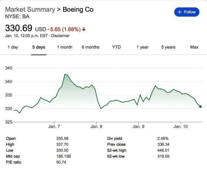Screen dimensions: 207x169
Task: Click the Jan. 10, 12:05 p.m. EST timestamp
Action: tap(26, 36)
